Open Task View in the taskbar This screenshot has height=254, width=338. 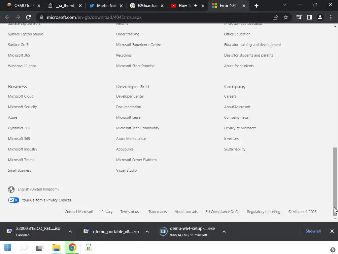point(40,247)
